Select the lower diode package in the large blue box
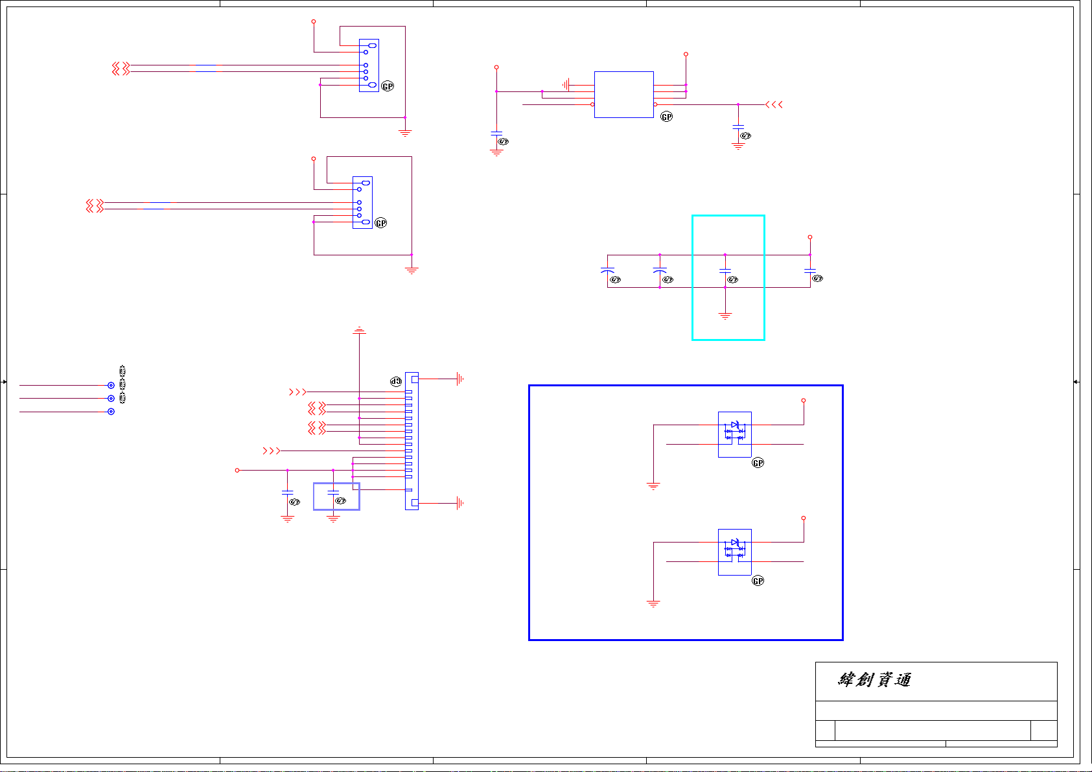1092x772 pixels. tap(735, 552)
